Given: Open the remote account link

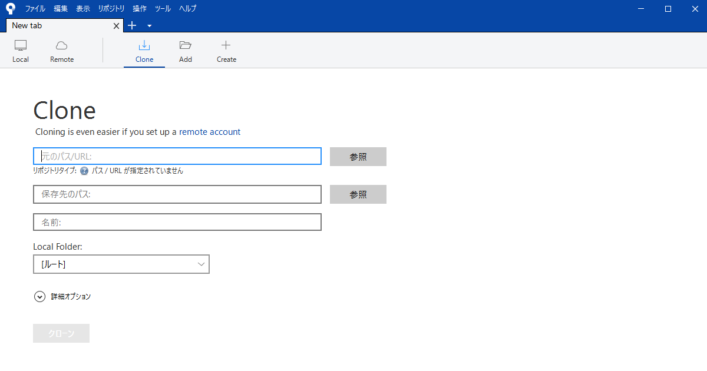Looking at the screenshot, I should 209,131.
